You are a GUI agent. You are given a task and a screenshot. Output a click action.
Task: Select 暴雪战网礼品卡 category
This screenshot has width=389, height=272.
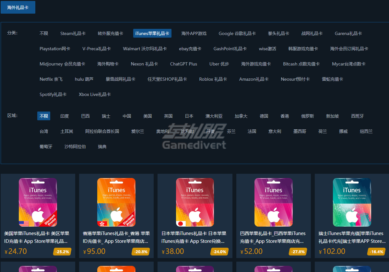(x=121, y=79)
